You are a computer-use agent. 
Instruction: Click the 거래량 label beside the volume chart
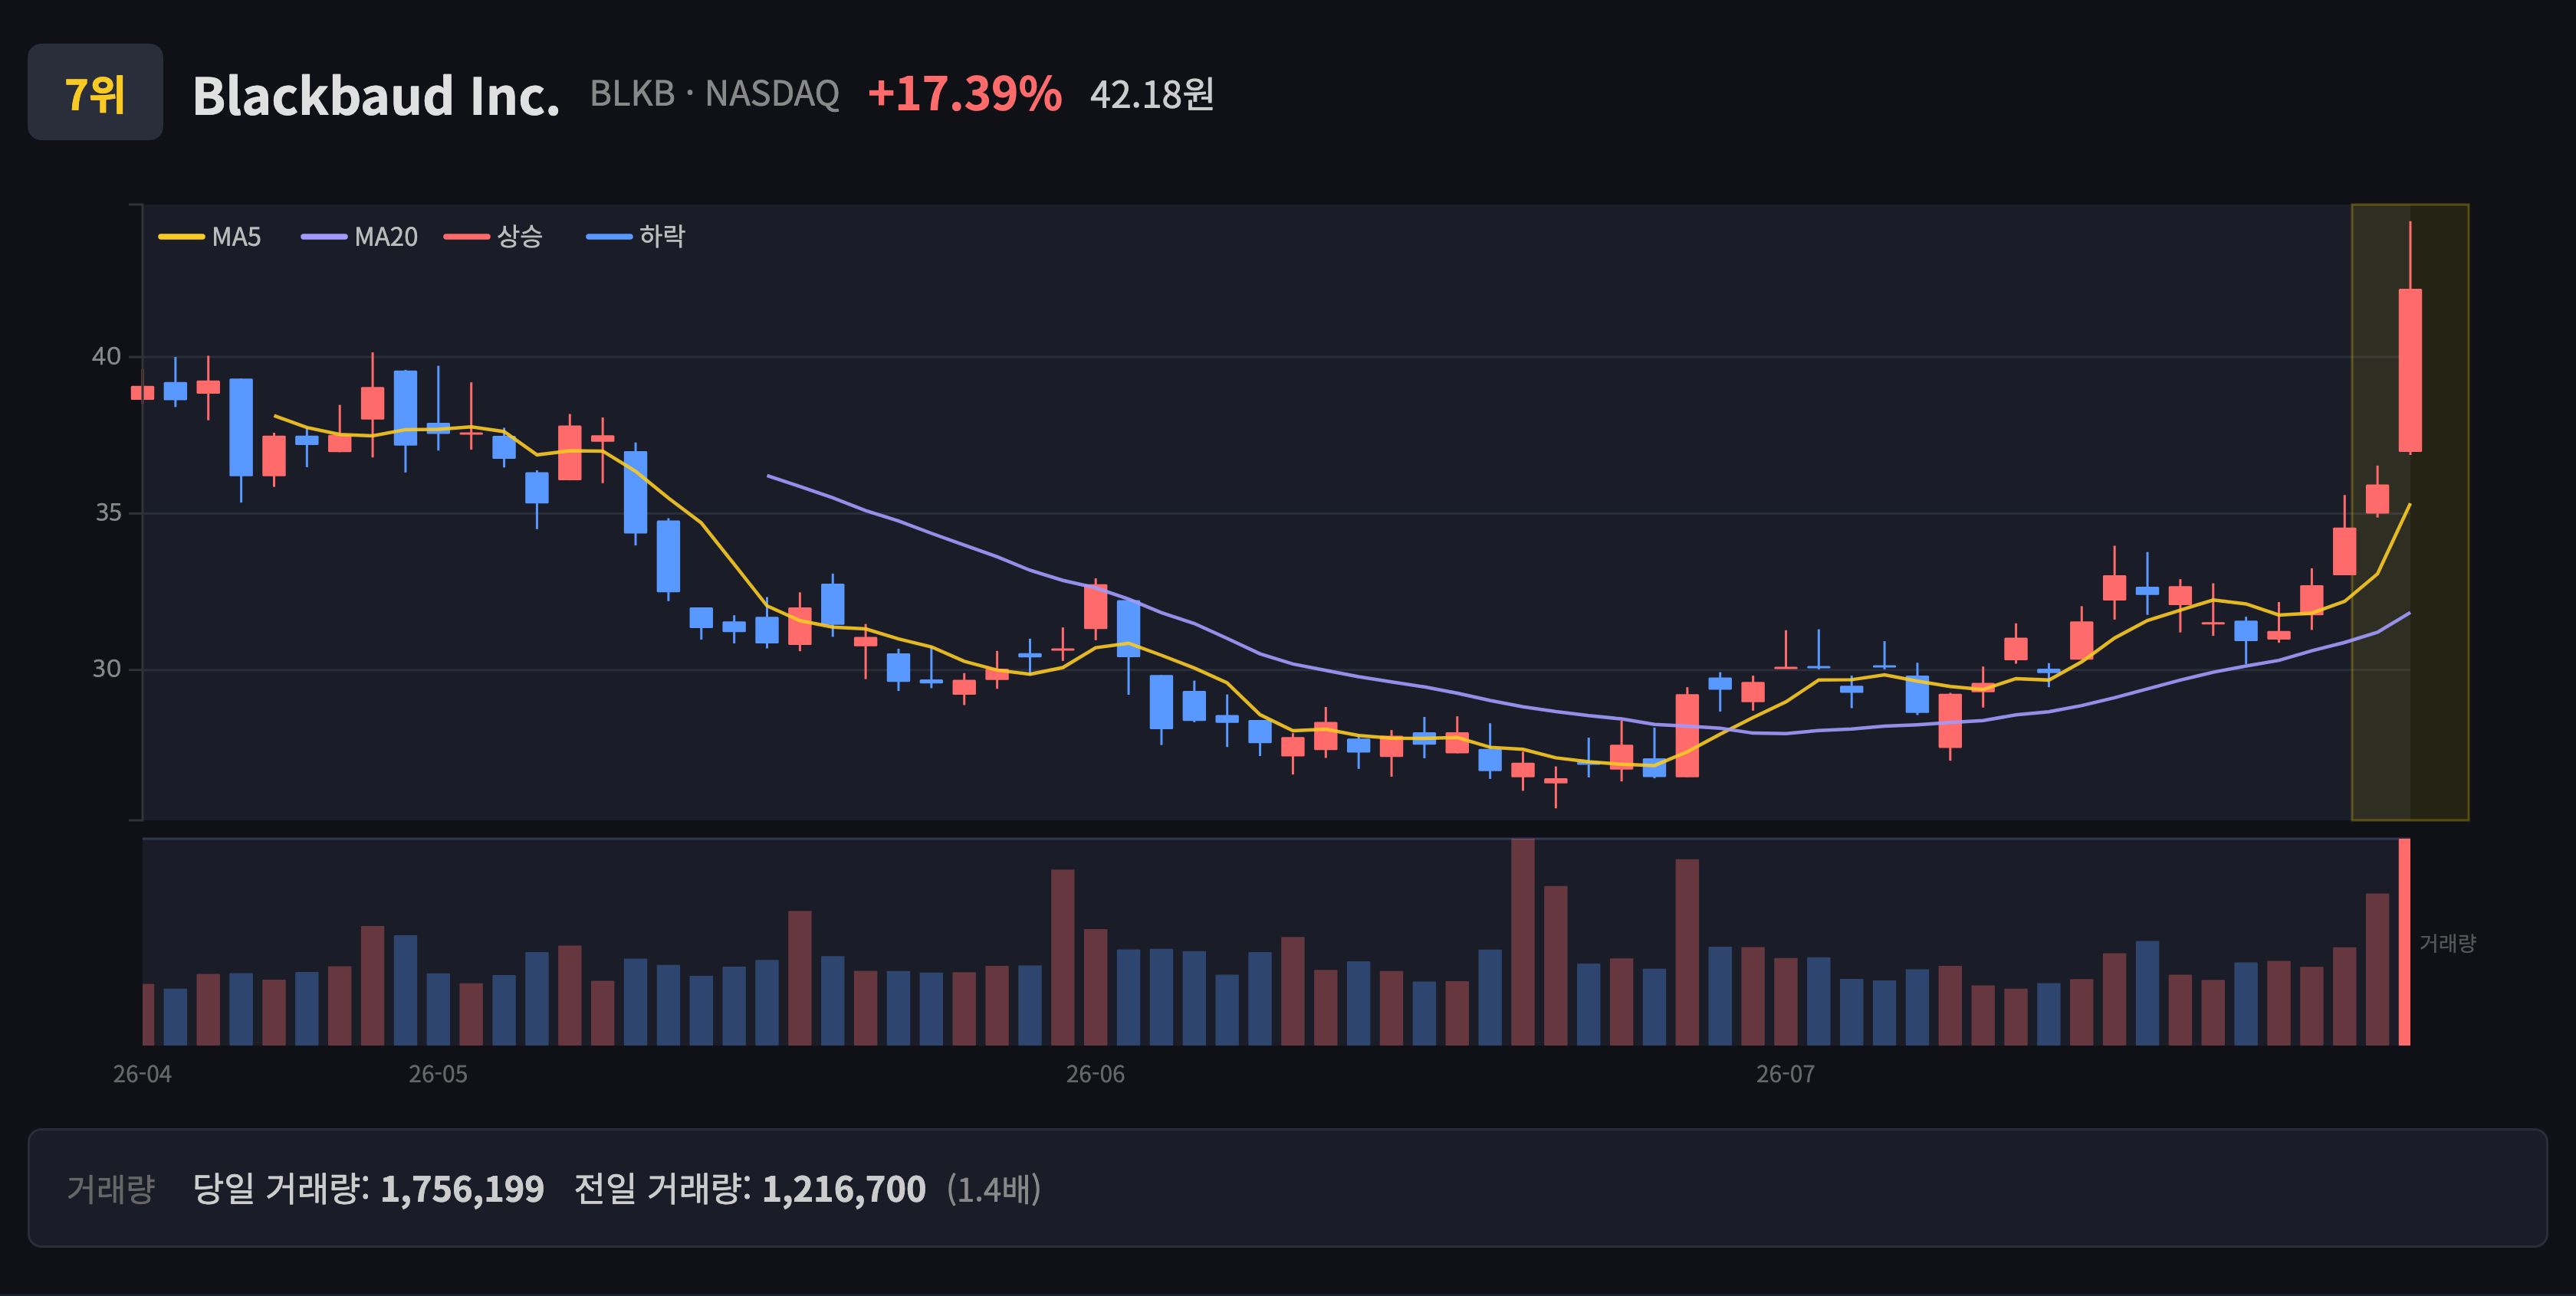pyautogui.click(x=2447, y=943)
